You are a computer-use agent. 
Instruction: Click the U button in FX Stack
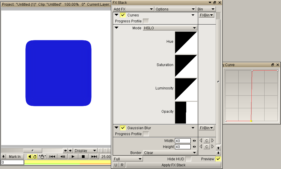click(x=116, y=165)
